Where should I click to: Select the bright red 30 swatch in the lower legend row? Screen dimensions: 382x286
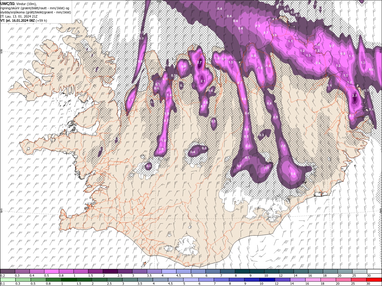pyautogui.click(x=374, y=280)
